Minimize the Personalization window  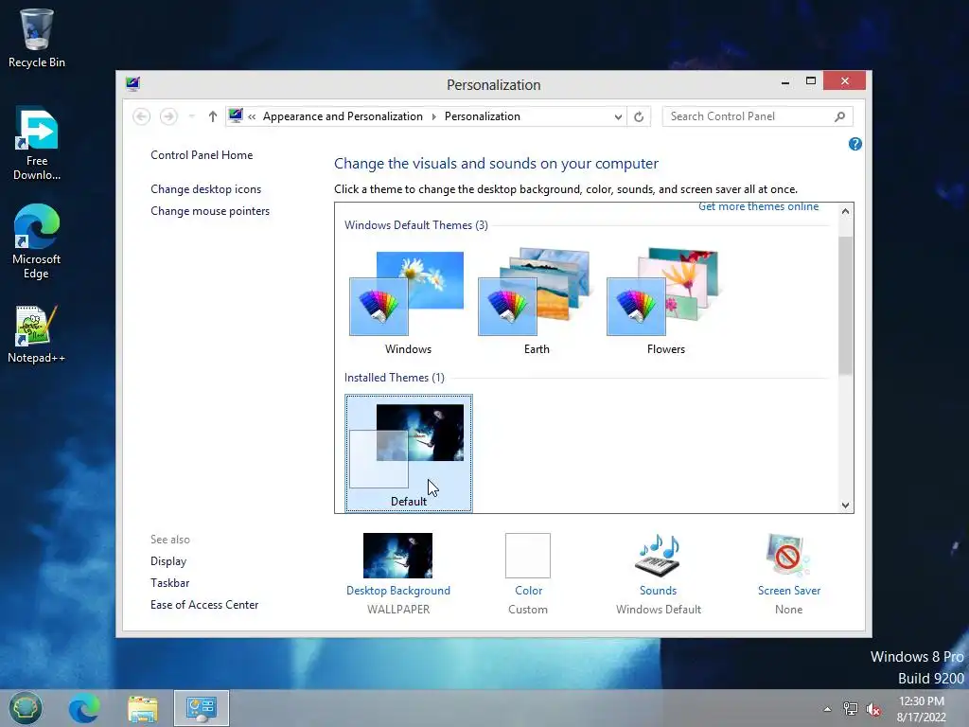pyautogui.click(x=785, y=81)
